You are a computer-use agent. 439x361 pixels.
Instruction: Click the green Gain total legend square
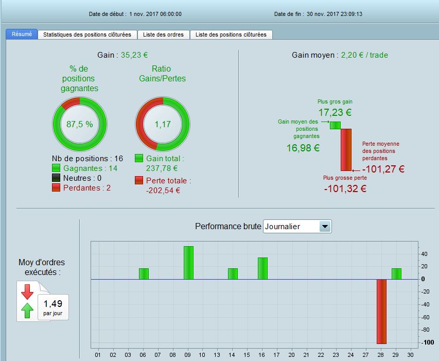pos(139,158)
